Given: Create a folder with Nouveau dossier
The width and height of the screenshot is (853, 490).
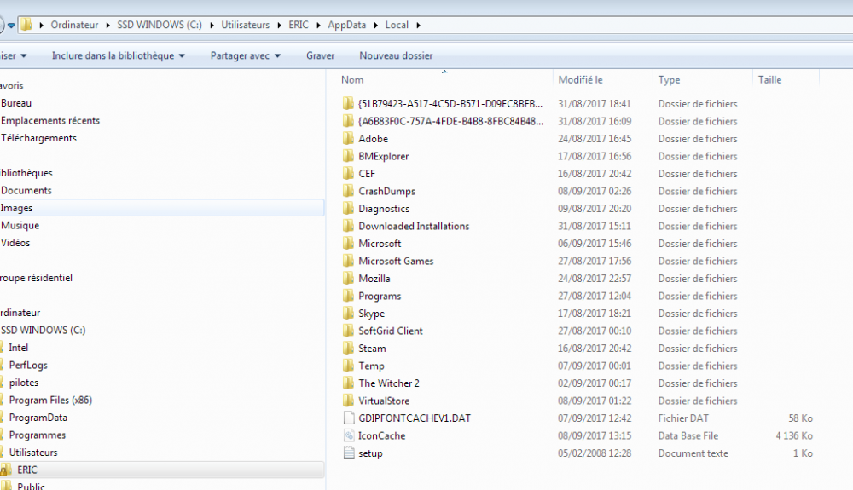Looking at the screenshot, I should point(396,55).
